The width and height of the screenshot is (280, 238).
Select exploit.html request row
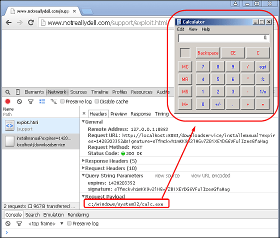coord(41,125)
